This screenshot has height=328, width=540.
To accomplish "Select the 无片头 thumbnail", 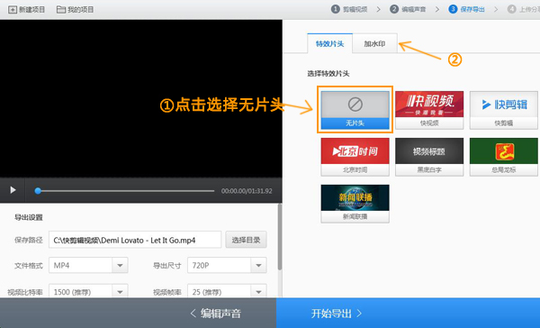I will 355,110.
